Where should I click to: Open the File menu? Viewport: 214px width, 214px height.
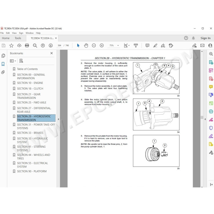2,33
